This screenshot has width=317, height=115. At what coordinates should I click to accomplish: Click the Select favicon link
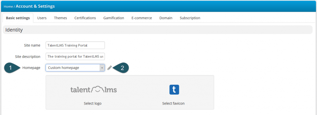[x=173, y=104]
